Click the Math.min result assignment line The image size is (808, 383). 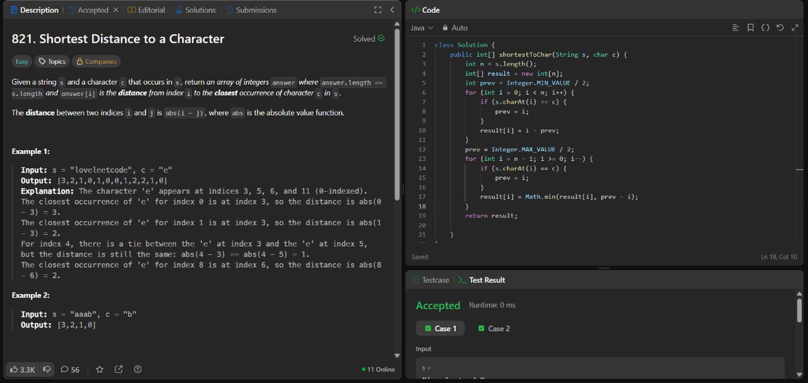pyautogui.click(x=559, y=197)
